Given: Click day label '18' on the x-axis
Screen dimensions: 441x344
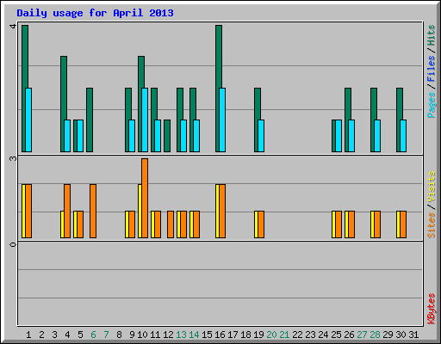Looking at the screenshot, I should [245, 335].
